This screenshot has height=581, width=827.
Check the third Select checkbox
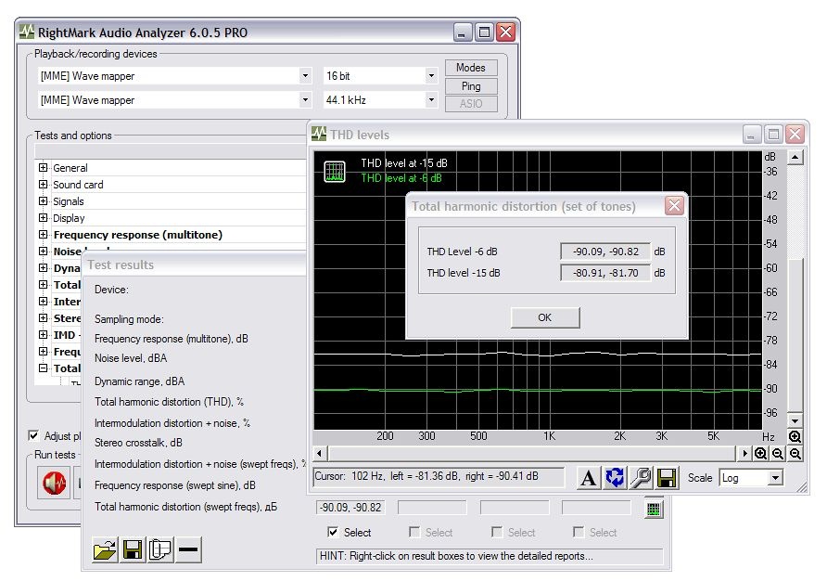click(497, 532)
